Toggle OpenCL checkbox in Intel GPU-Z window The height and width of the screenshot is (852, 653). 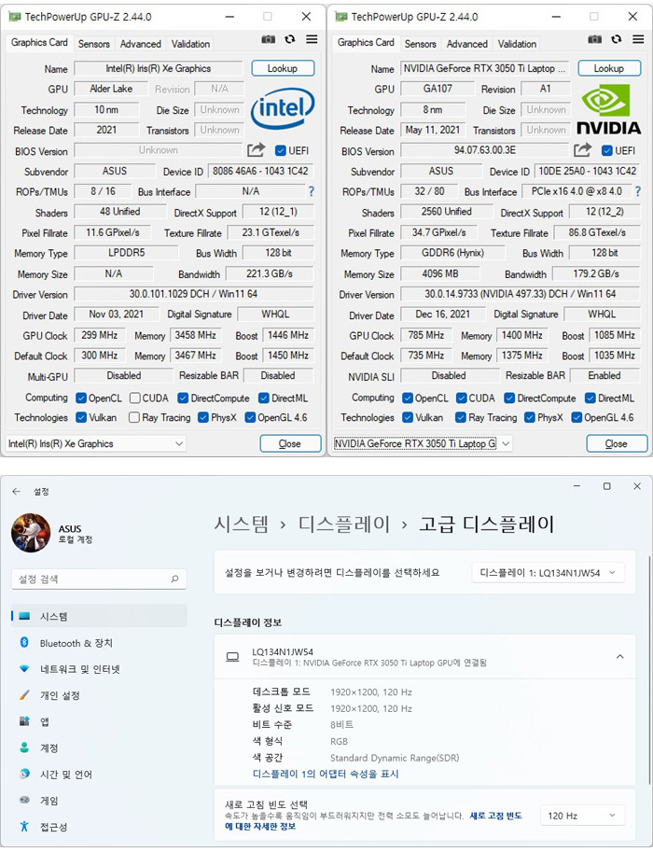[x=81, y=398]
